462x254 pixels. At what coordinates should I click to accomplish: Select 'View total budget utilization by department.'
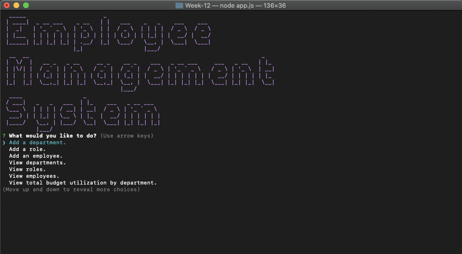83,183
